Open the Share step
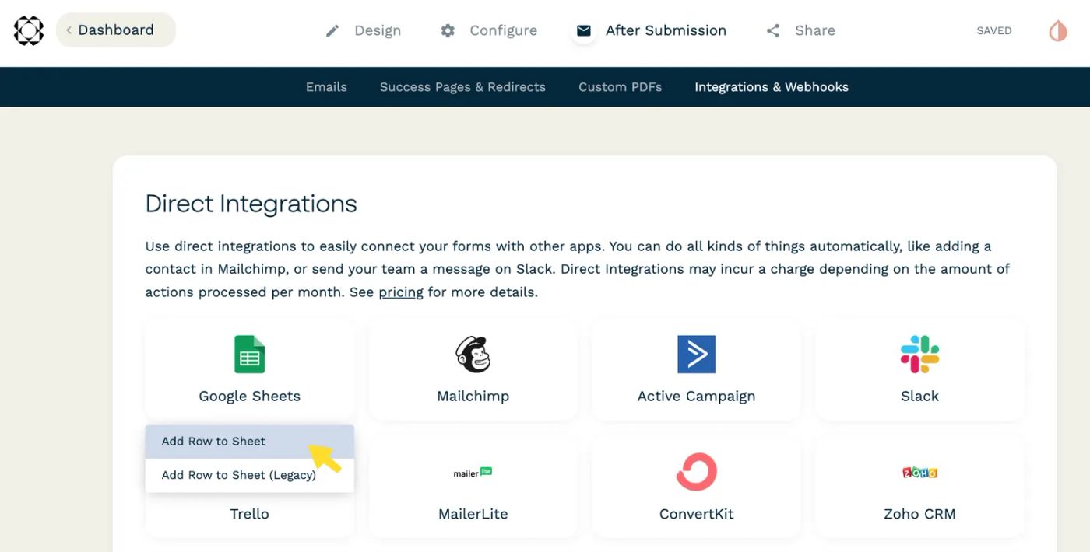 point(801,30)
